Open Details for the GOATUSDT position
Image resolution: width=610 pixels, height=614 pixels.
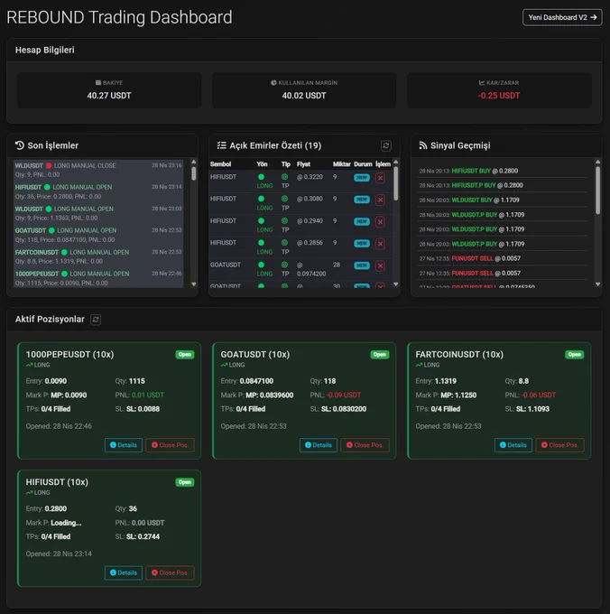coord(319,445)
